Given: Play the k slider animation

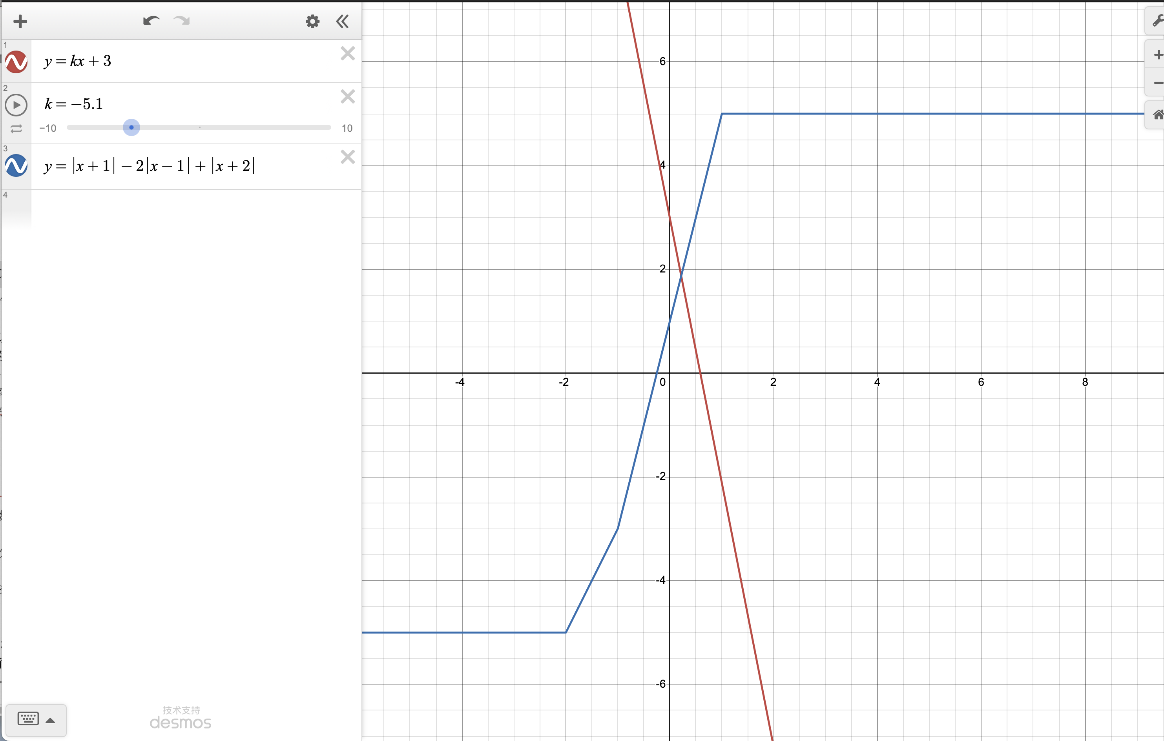Looking at the screenshot, I should click(x=16, y=105).
